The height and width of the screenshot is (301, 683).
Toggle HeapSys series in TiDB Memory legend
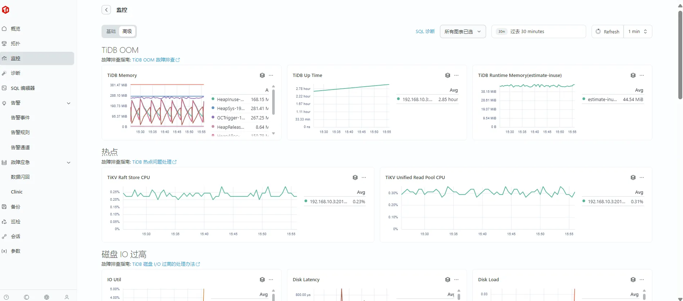(240, 108)
